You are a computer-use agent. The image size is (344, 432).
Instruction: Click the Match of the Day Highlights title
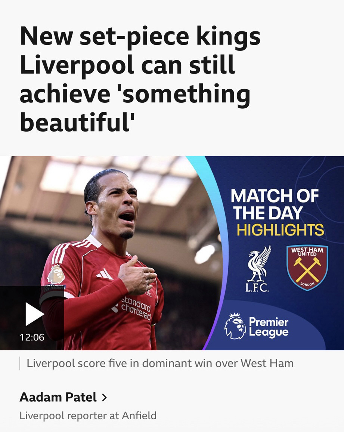[x=278, y=213]
